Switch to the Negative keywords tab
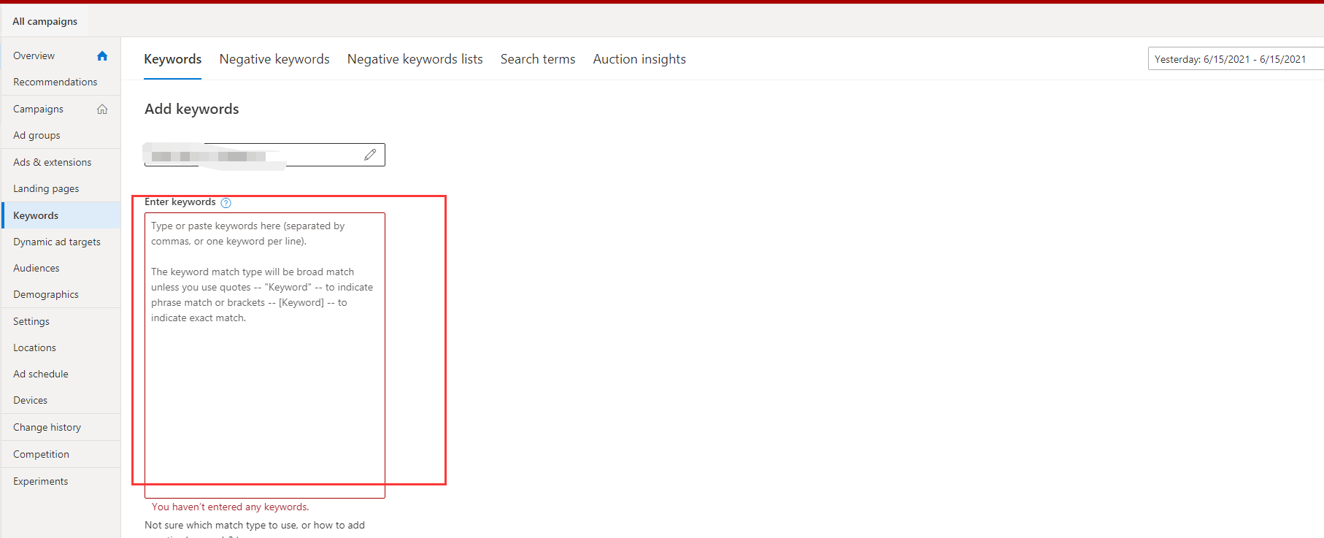This screenshot has width=1324, height=538. (274, 59)
